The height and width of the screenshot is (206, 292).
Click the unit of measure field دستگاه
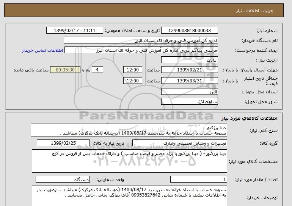[x=63, y=179]
